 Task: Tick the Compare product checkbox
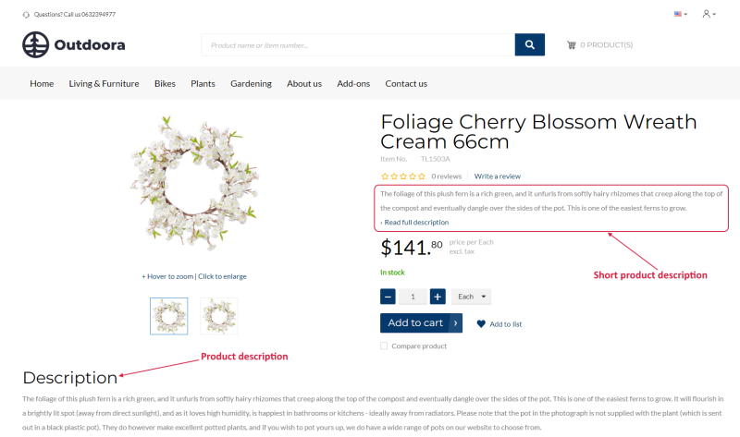click(x=384, y=346)
